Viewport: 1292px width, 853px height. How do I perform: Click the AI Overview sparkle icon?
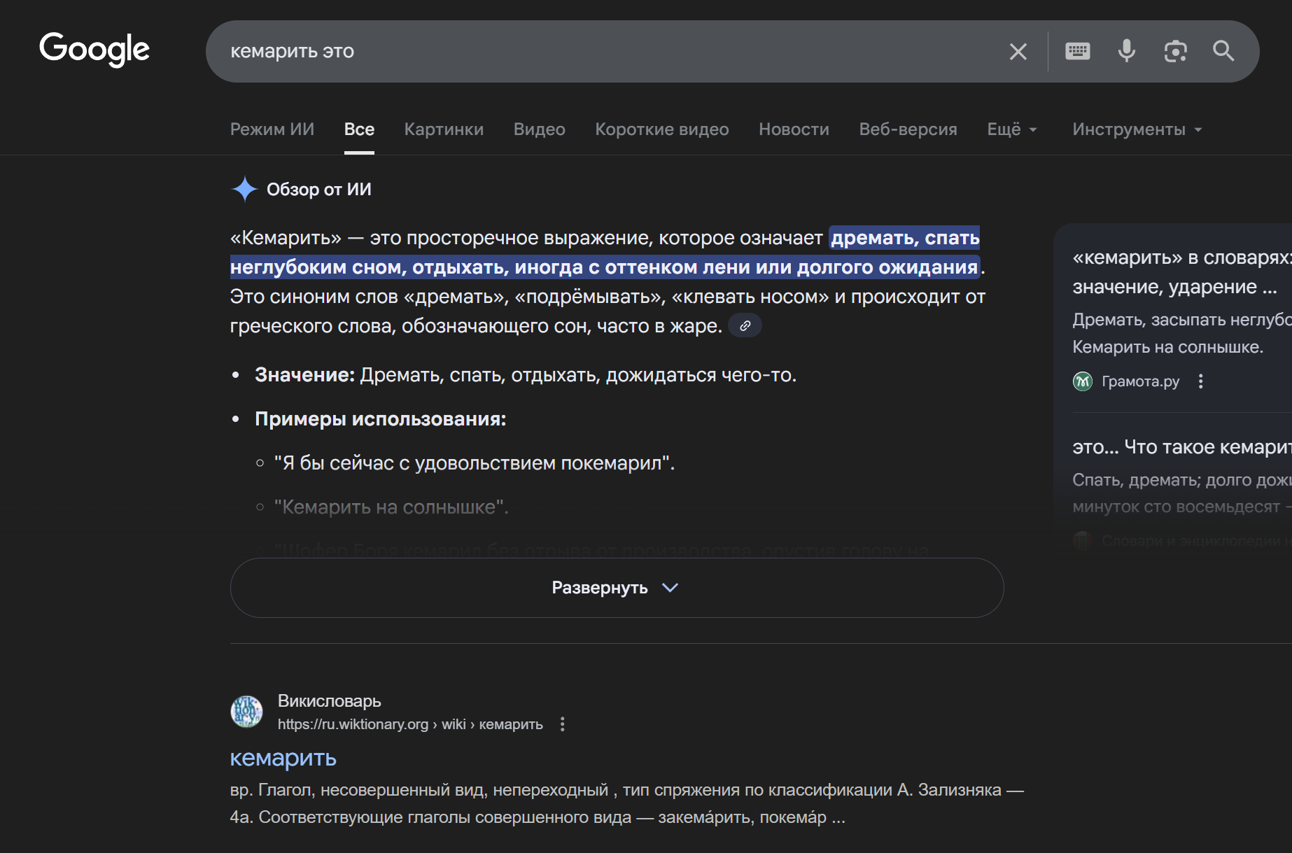pyautogui.click(x=243, y=188)
